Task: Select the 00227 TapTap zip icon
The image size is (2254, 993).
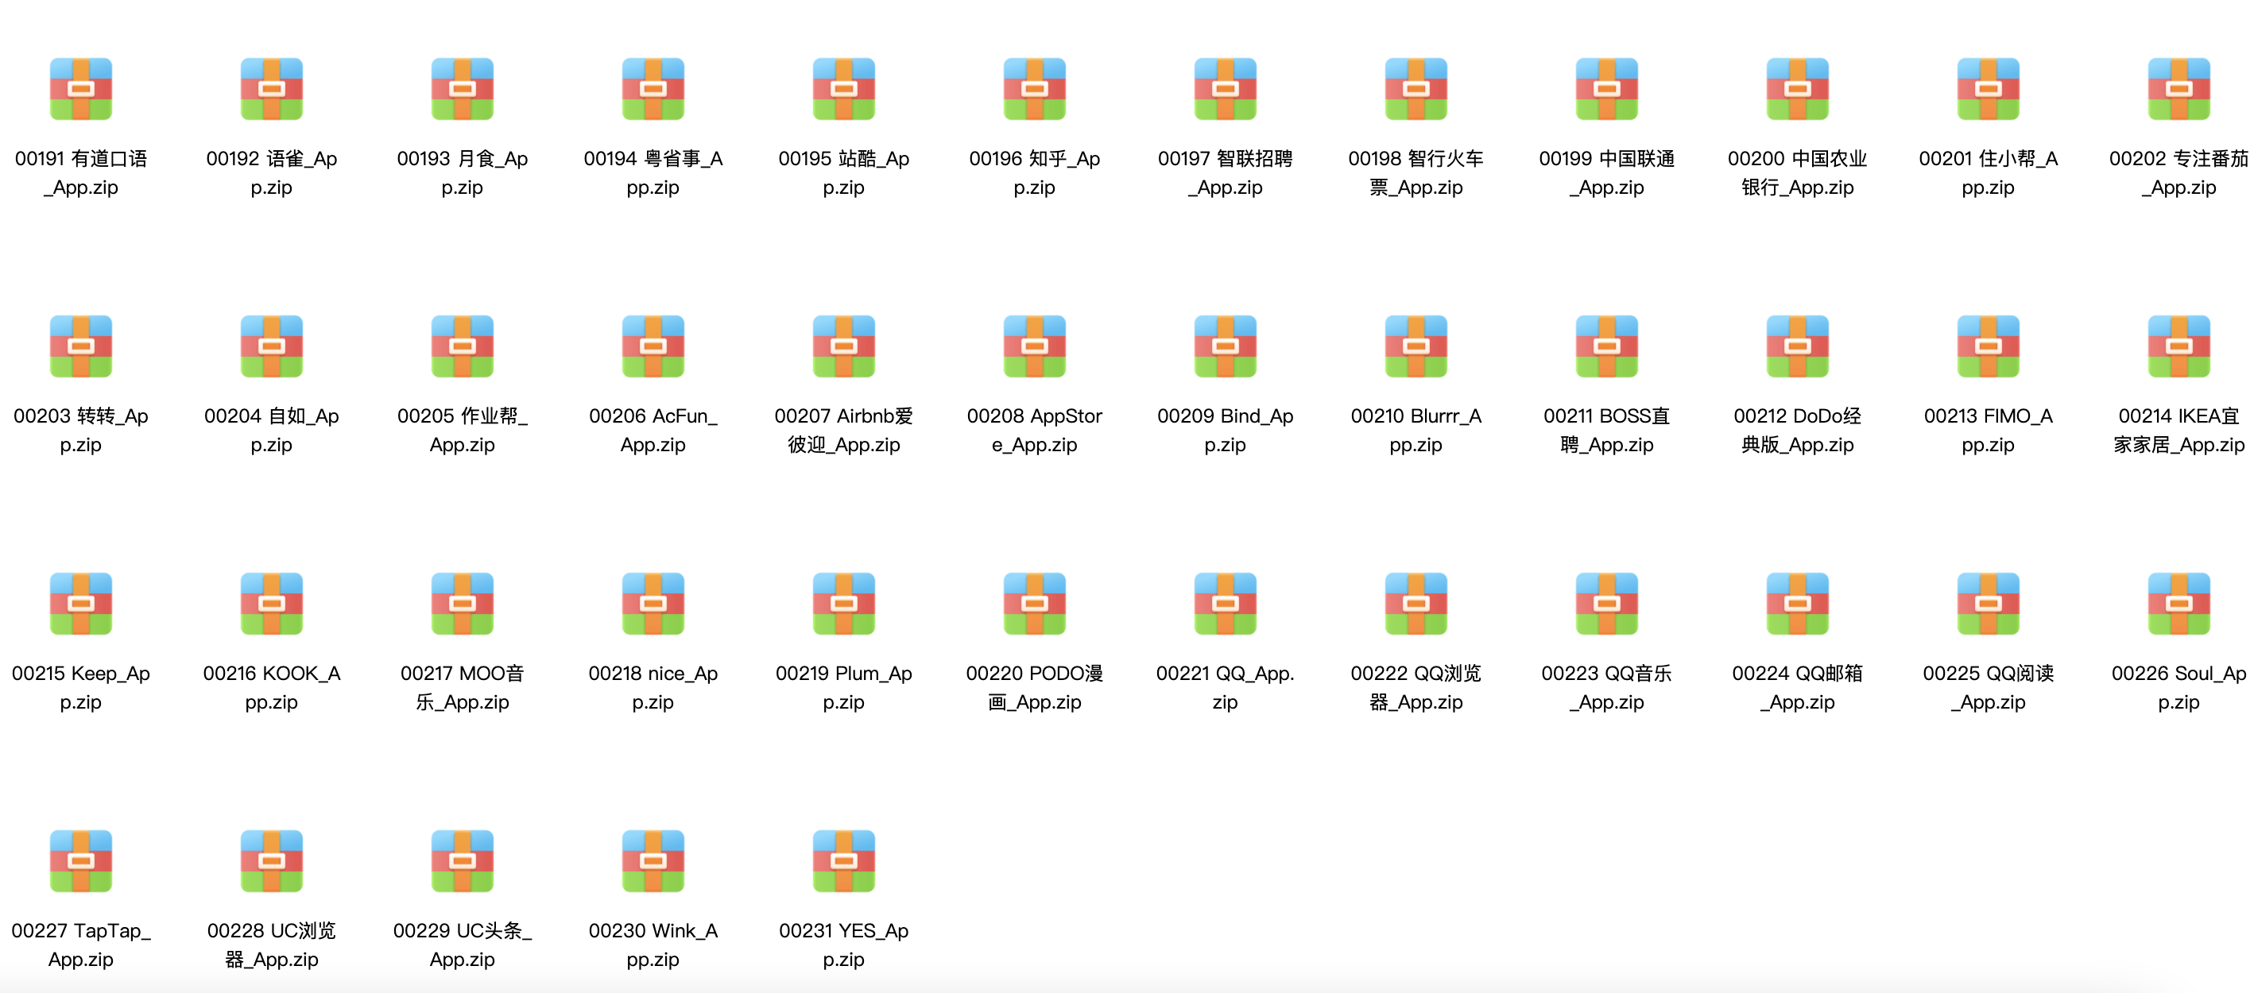Action: [80, 861]
